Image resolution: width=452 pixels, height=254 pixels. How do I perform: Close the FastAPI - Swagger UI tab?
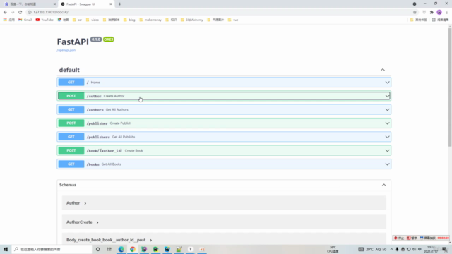point(111,4)
